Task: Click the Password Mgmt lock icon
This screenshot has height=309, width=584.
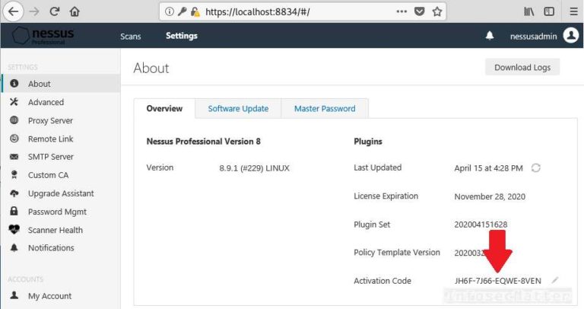Action: 14,211
